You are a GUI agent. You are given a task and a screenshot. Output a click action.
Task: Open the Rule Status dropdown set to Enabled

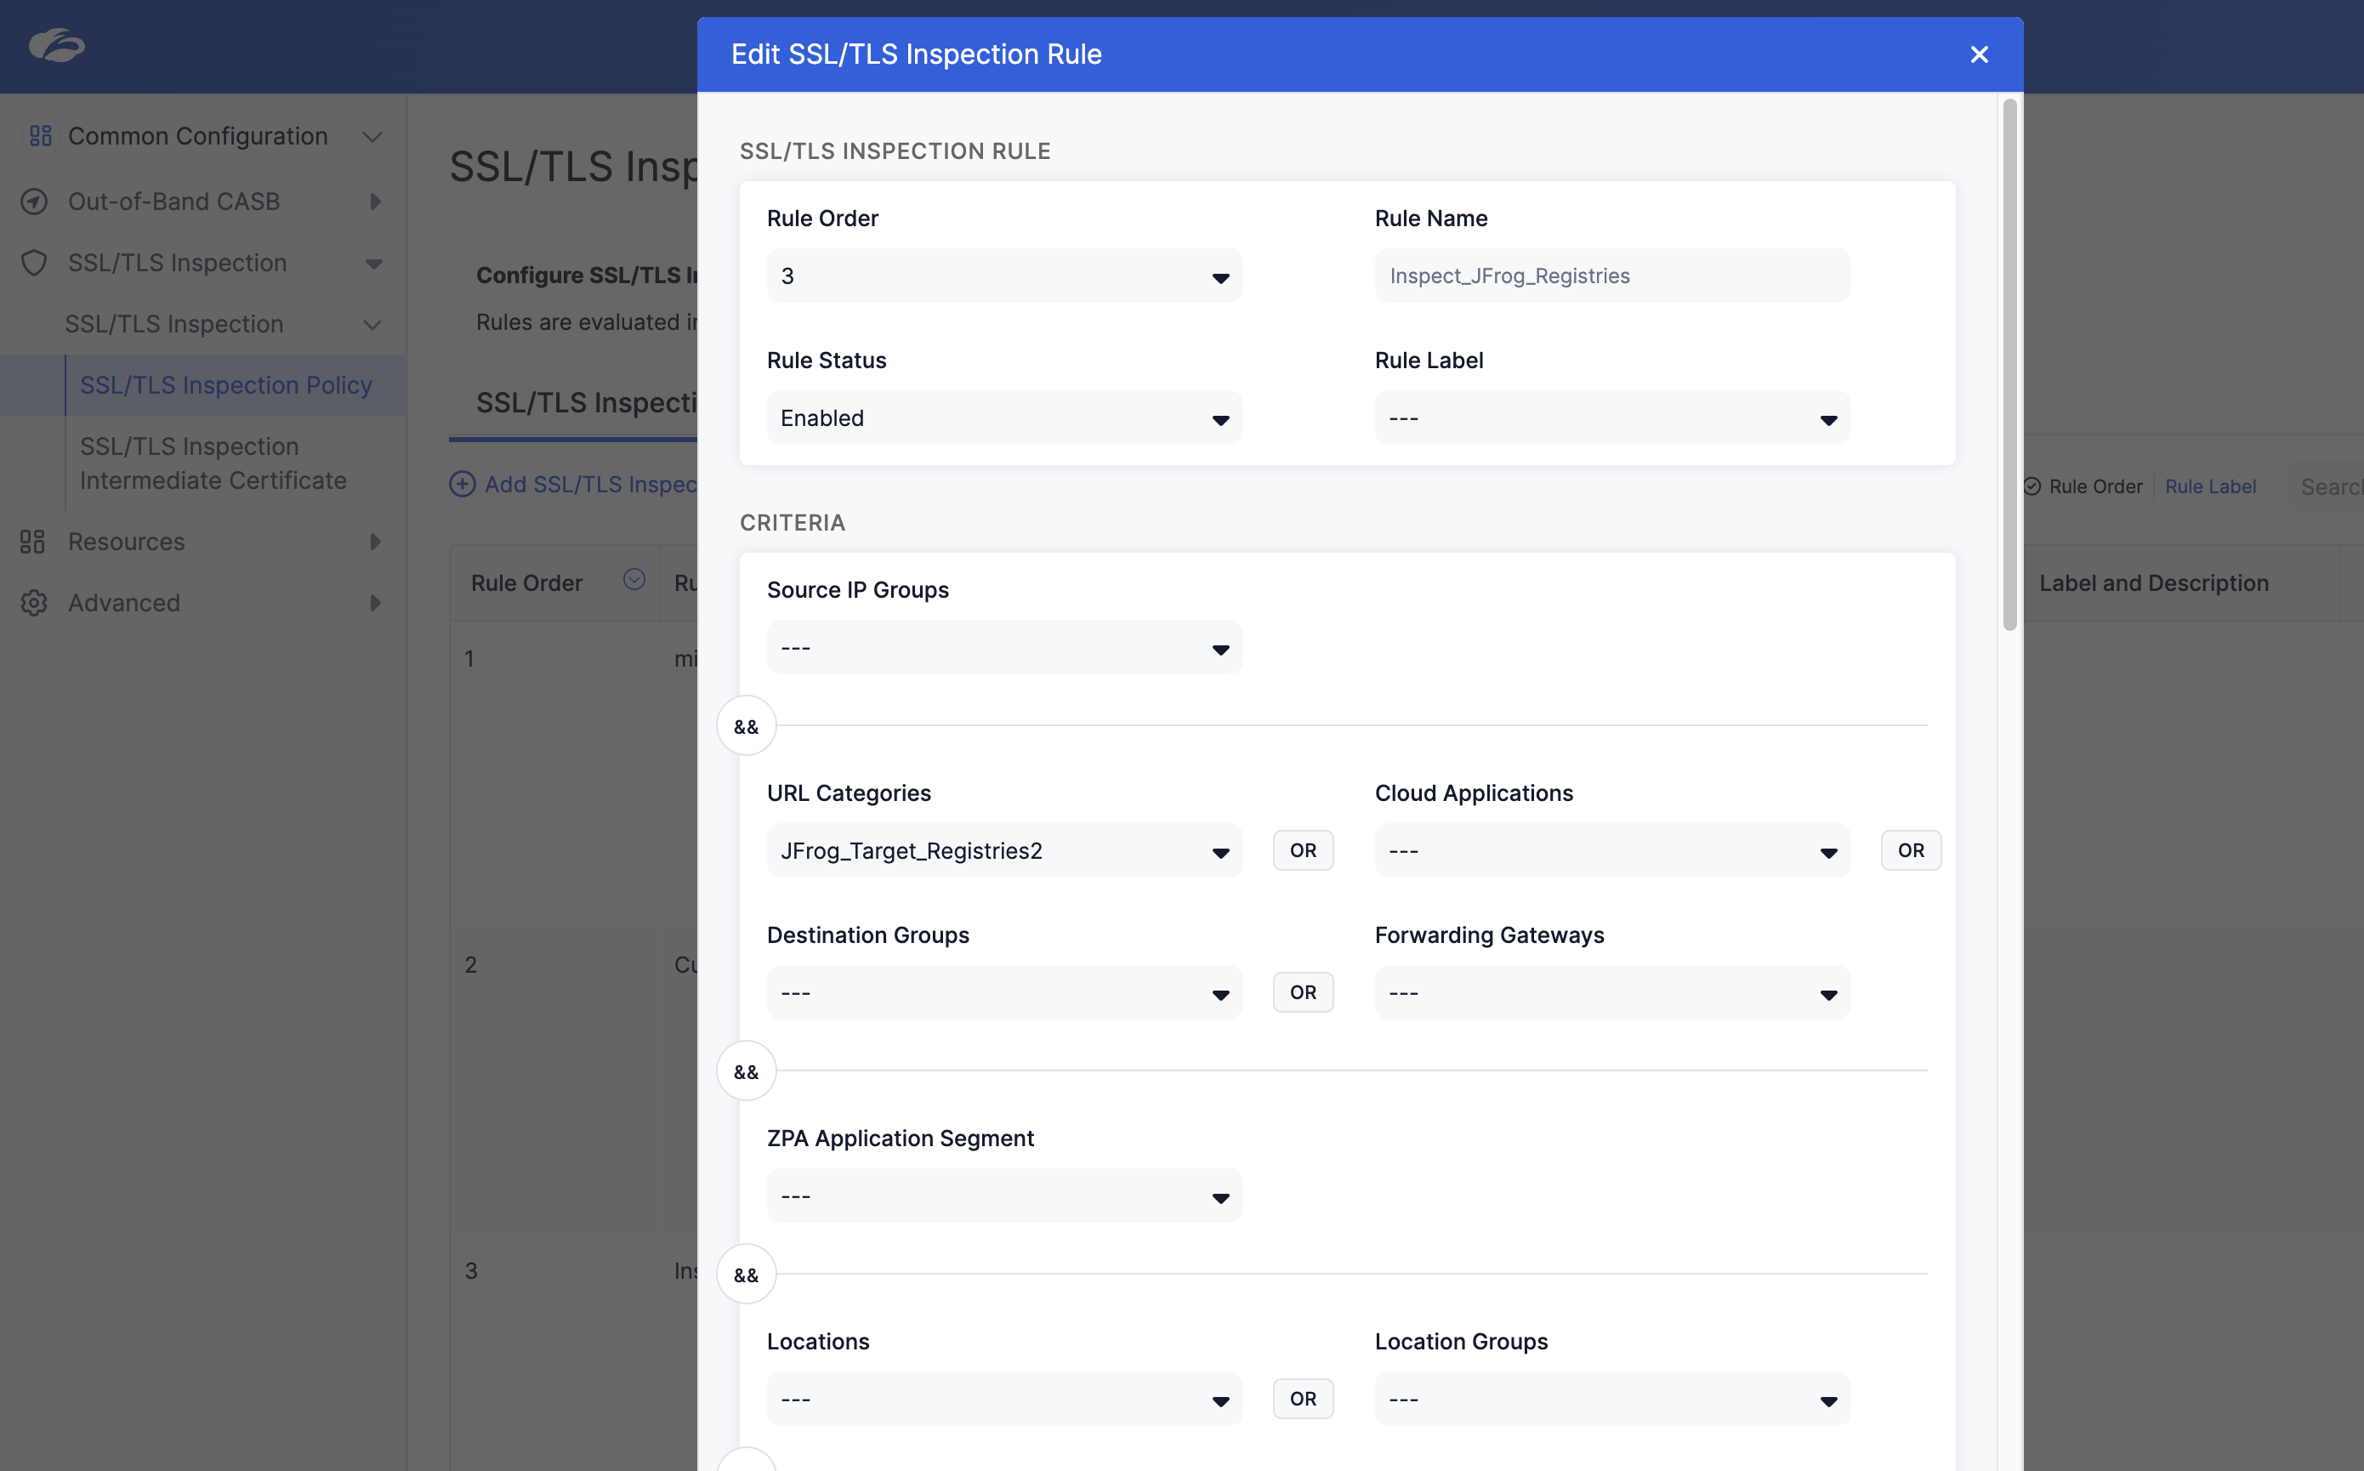tap(1004, 418)
